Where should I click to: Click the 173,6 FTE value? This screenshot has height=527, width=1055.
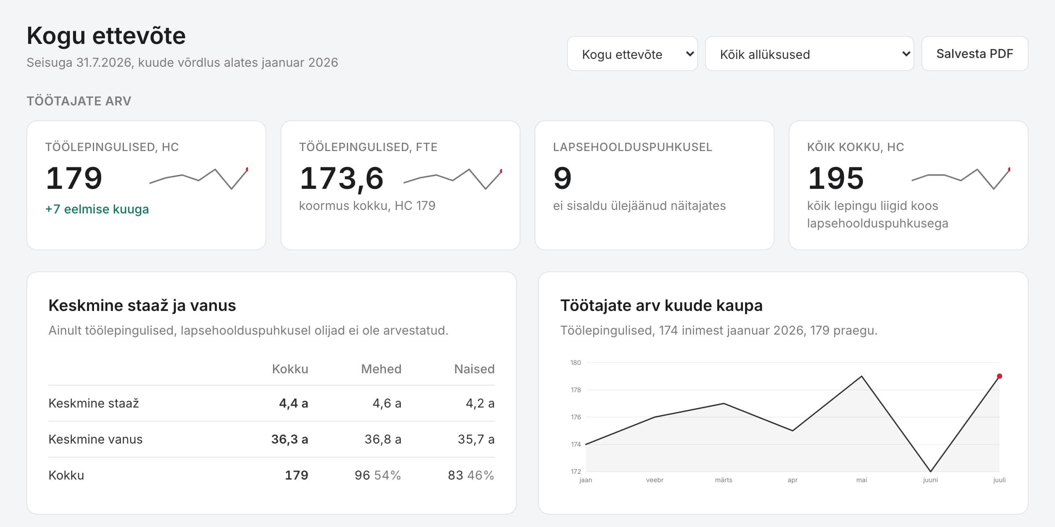[x=342, y=178]
